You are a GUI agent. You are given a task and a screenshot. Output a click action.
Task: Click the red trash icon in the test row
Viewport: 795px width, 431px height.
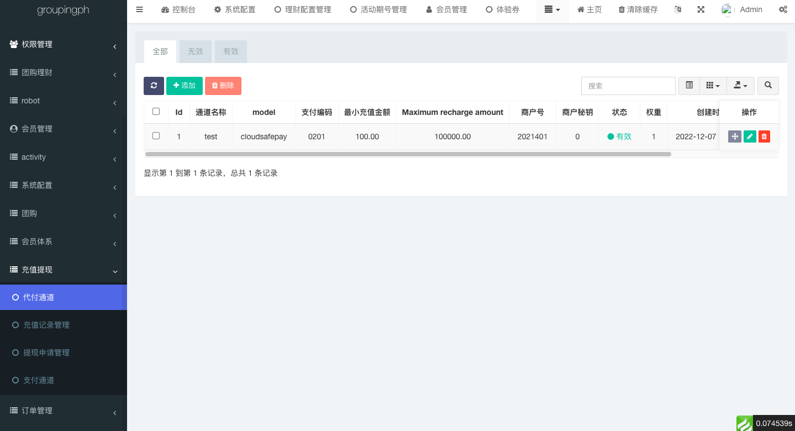[x=764, y=136]
